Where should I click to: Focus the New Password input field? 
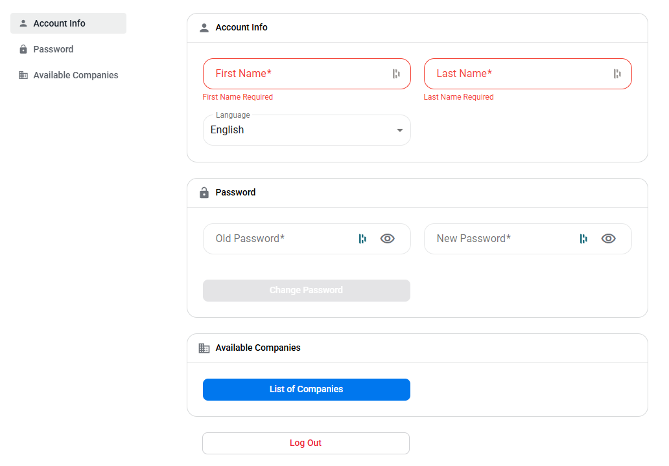(528, 239)
